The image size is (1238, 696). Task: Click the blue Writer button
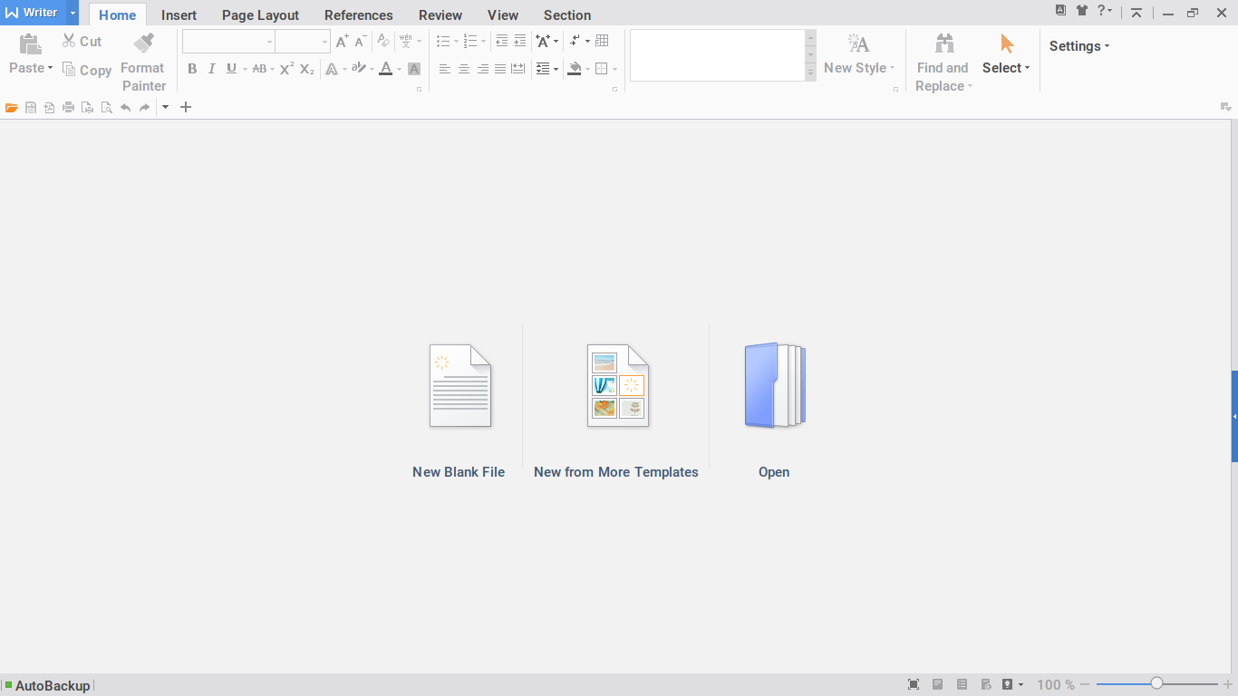click(x=33, y=13)
